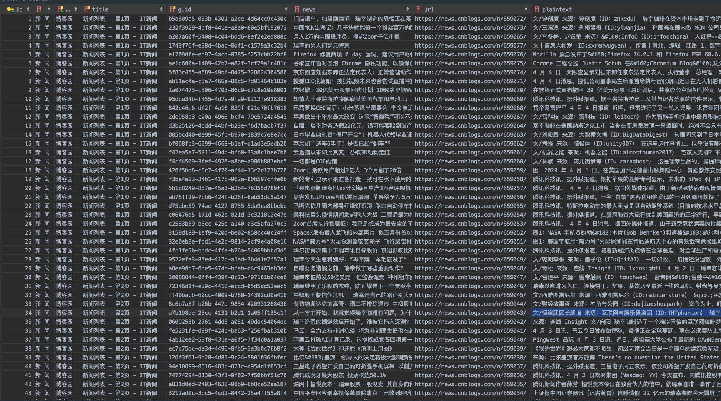Click URL cell ending in 659072/
Image resolution: width=721 pixels, height=401 pixels.
coord(470,19)
